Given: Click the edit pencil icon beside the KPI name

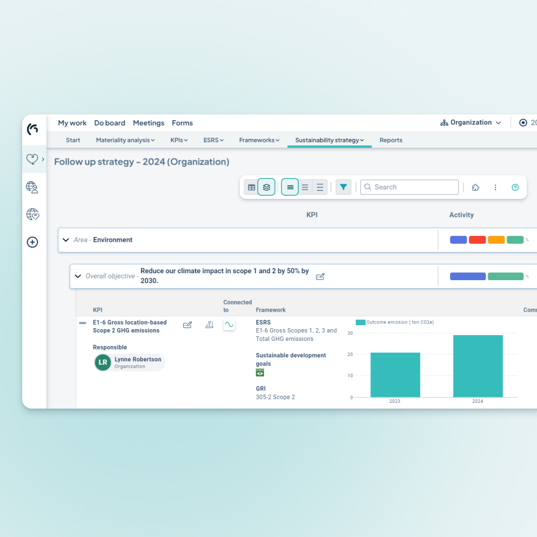Looking at the screenshot, I should (187, 325).
